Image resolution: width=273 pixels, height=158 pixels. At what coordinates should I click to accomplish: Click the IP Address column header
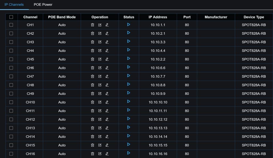[x=158, y=17]
